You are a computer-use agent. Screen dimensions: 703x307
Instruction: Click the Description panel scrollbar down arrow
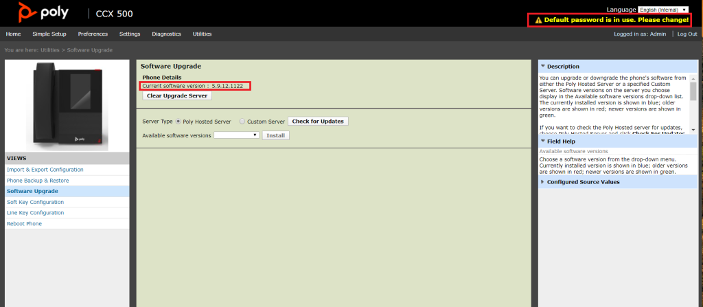coord(693,129)
